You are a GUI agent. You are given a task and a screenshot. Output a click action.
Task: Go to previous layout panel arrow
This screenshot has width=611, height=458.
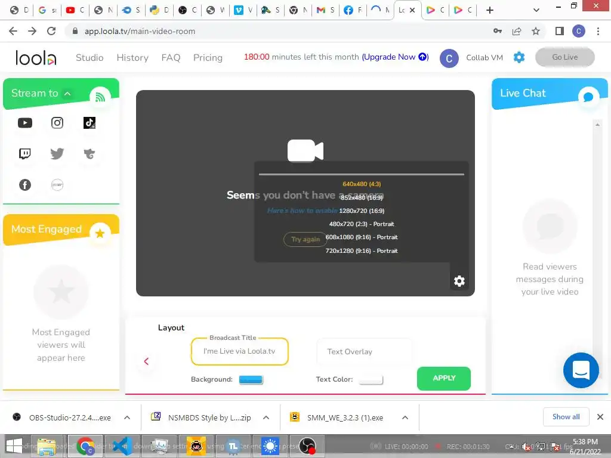click(147, 361)
